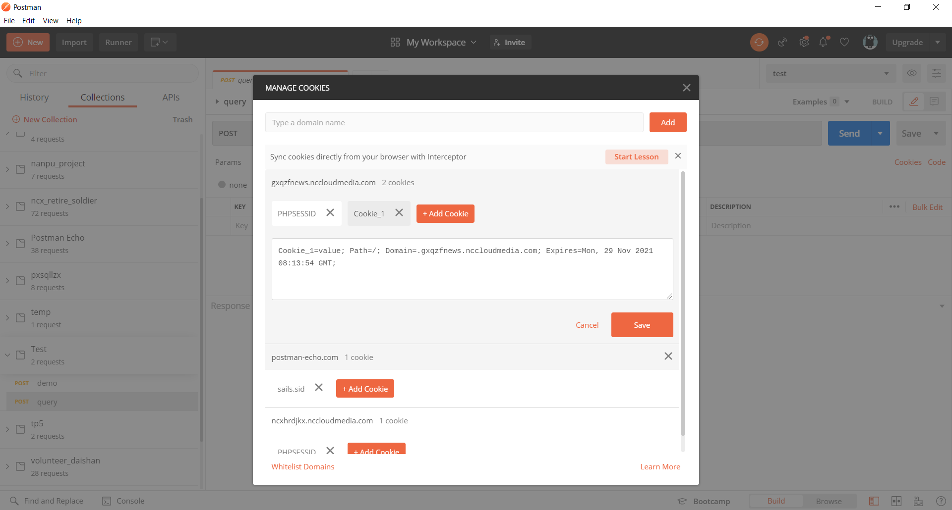The image size is (952, 510).
Task: Switch to Browse mode
Action: coord(829,501)
